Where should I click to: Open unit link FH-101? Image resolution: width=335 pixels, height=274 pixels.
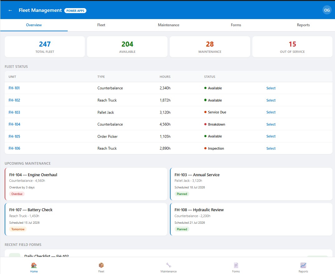[14, 88]
